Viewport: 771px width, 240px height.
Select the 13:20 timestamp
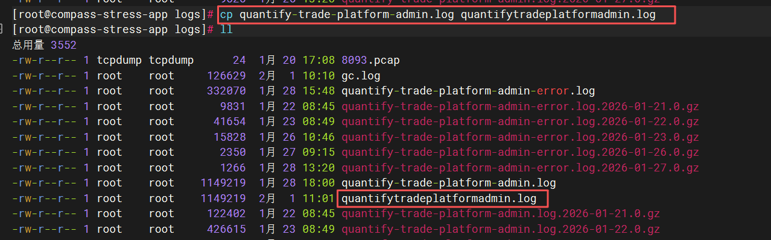(x=318, y=167)
